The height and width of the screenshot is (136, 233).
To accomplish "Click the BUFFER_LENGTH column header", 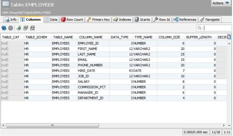I will [200, 37].
